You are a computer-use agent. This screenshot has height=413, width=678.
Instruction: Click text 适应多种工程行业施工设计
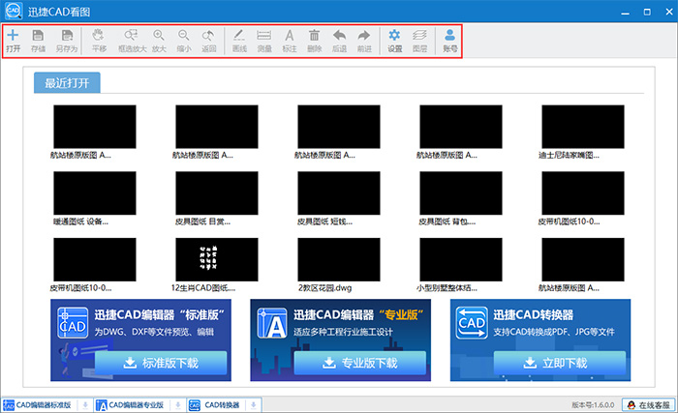click(343, 332)
